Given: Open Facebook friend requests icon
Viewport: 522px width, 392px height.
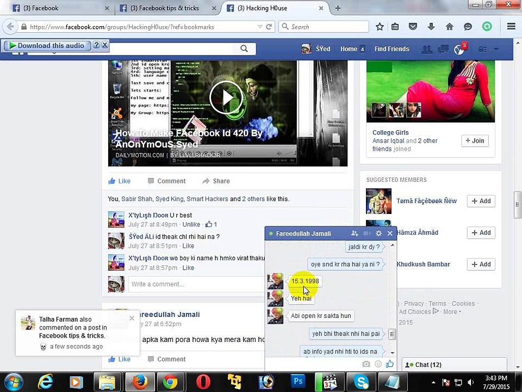Looking at the screenshot, I should [427, 50].
